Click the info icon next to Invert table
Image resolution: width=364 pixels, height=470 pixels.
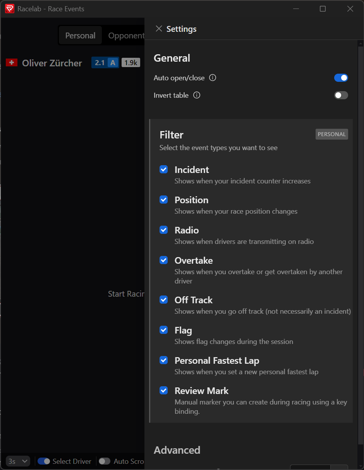coord(197,95)
